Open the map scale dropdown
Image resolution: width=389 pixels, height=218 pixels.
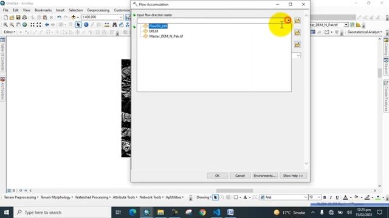point(121,17)
